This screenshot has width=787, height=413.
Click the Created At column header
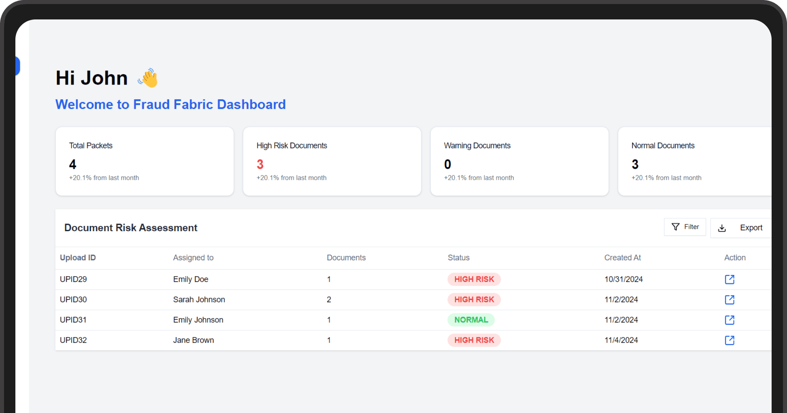coord(623,258)
